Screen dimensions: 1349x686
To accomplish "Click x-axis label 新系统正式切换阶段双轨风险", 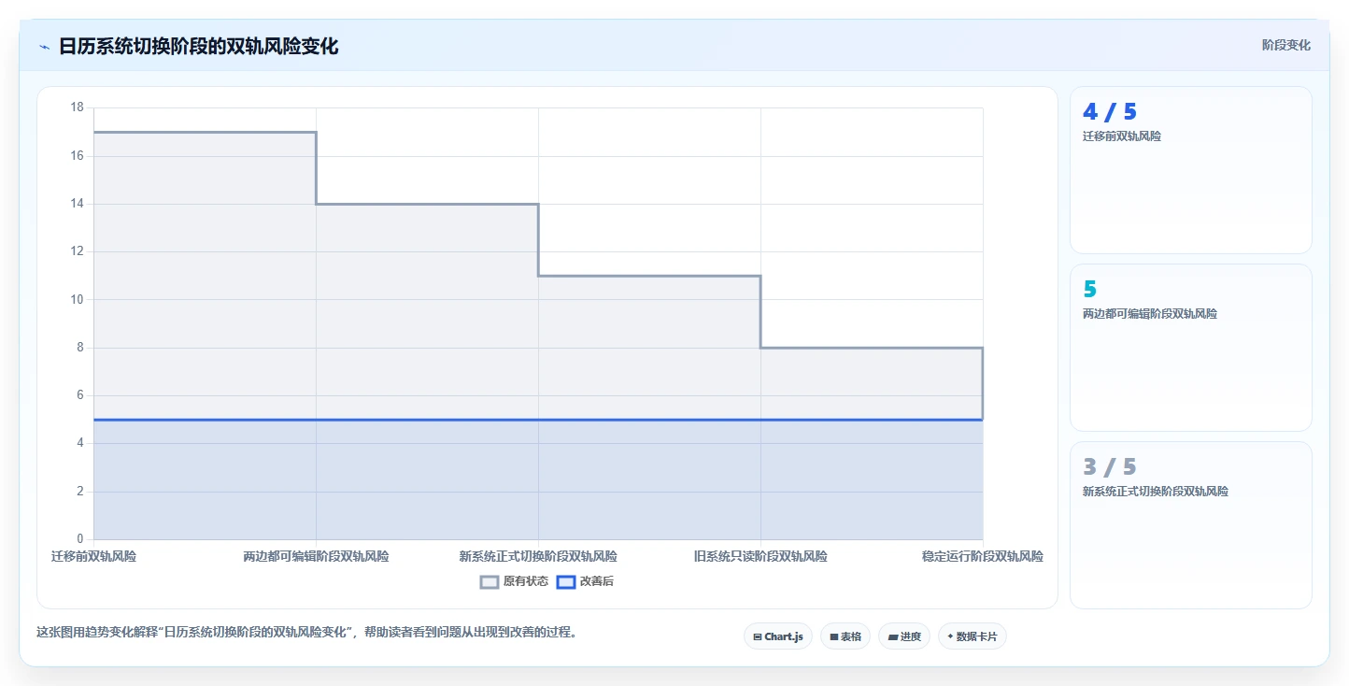I will tap(538, 556).
